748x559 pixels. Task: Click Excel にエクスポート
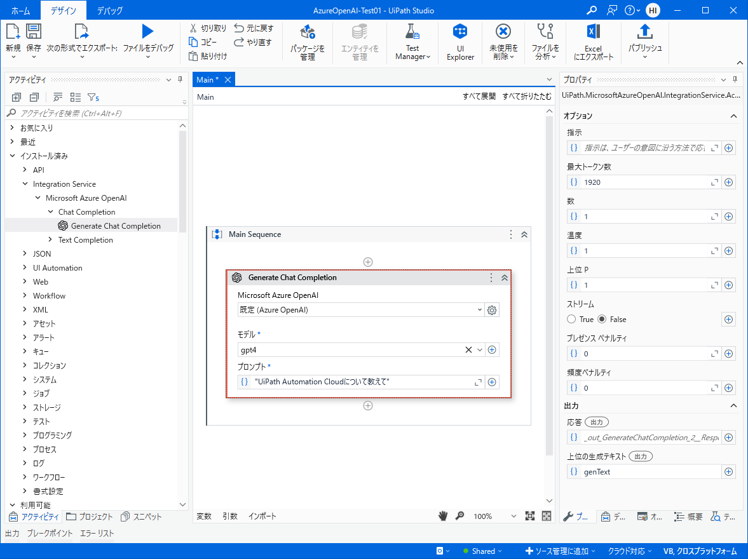(x=594, y=43)
